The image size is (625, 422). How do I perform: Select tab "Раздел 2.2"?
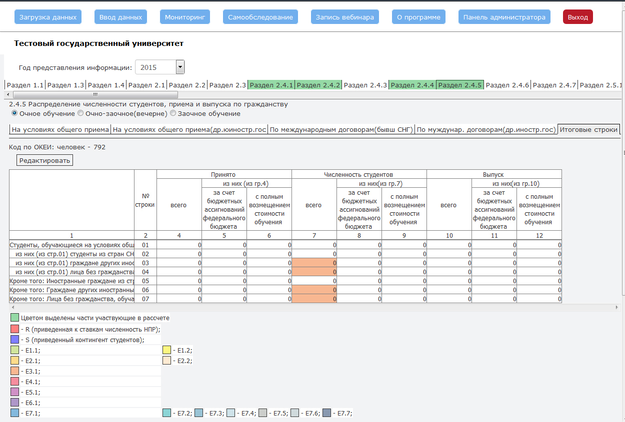coord(187,85)
